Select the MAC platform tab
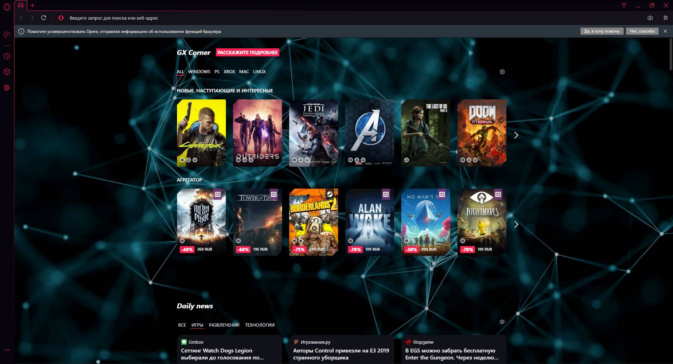Screen dimensions: 673x364 (x=244, y=71)
